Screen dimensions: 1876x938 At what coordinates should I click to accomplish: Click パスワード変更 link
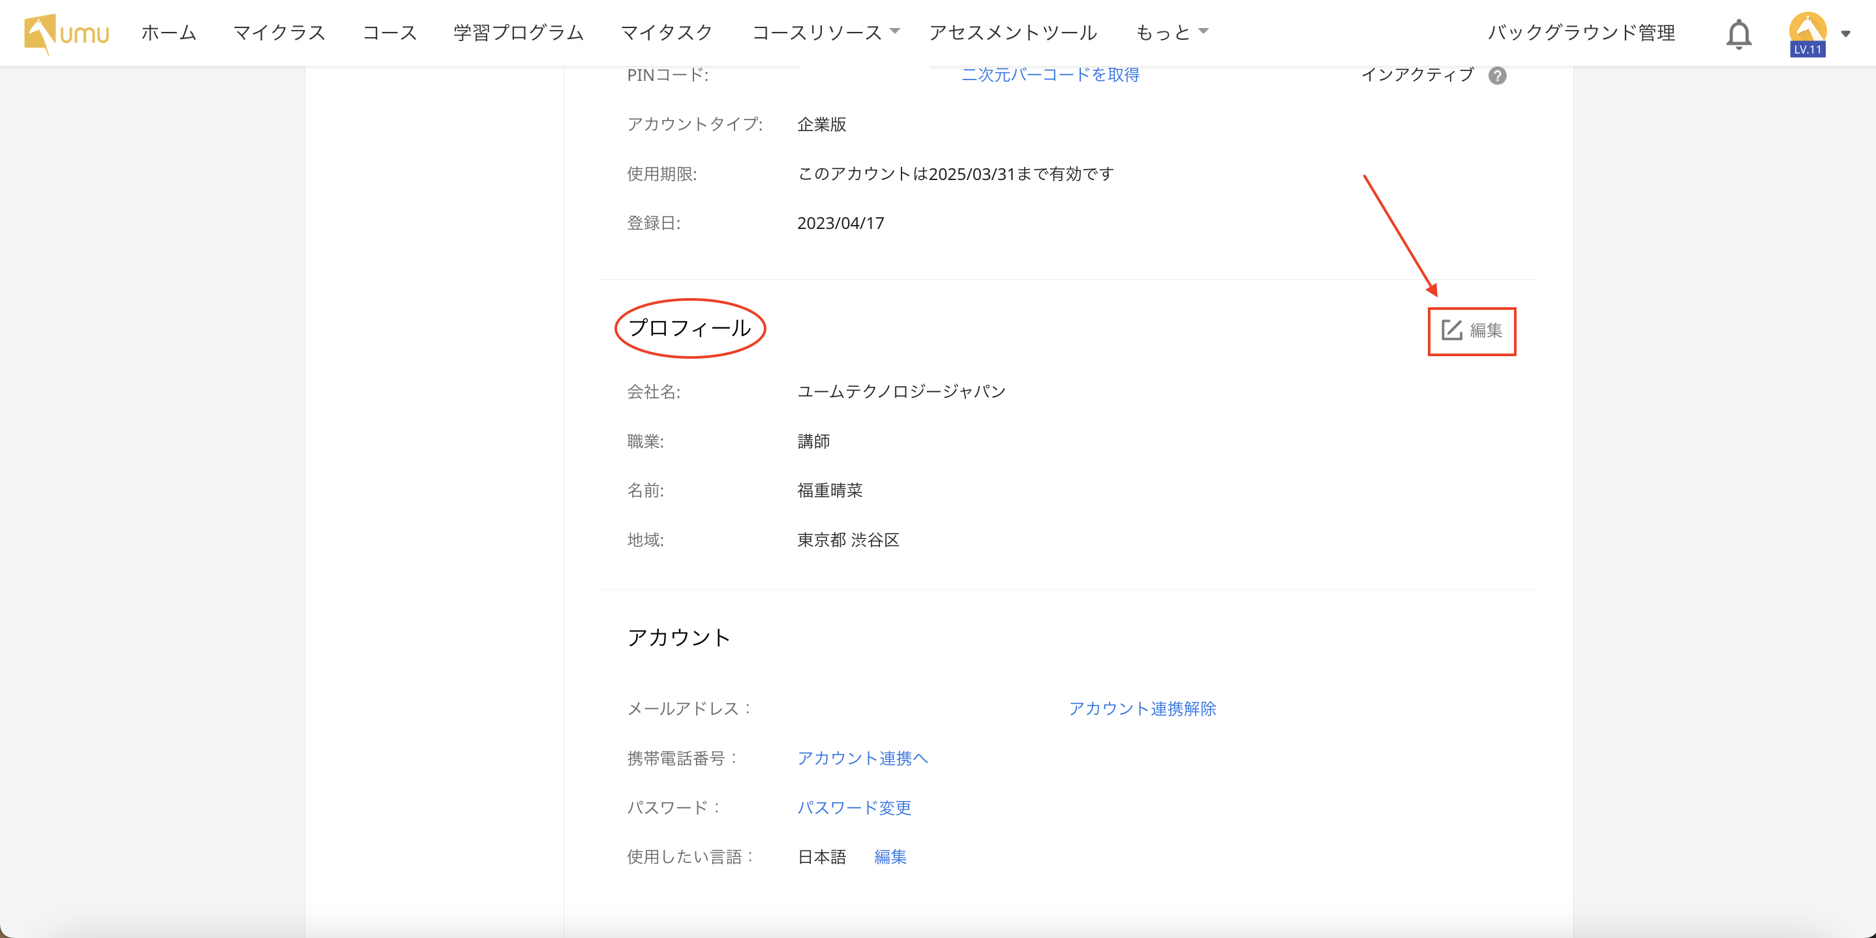(853, 808)
